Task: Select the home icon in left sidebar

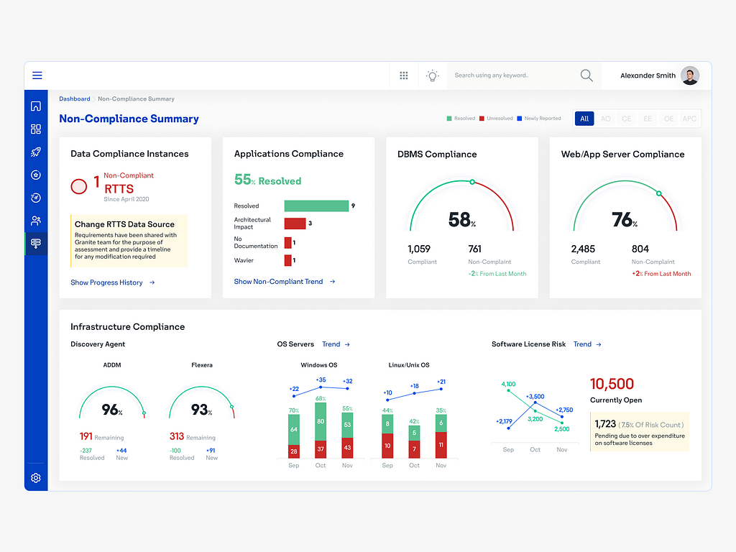Action: [36, 106]
